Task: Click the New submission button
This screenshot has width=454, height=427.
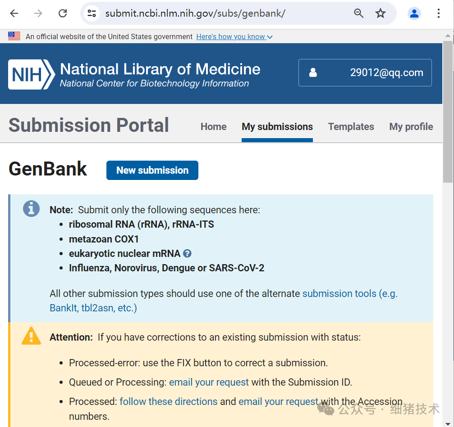Action: 152,170
